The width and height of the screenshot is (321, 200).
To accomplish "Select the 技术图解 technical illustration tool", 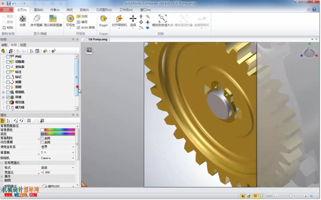I will 36,21.
